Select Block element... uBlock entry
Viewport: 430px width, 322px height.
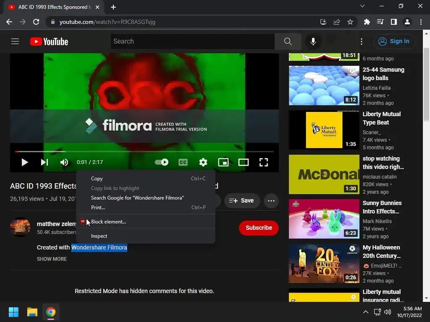(x=146, y=222)
